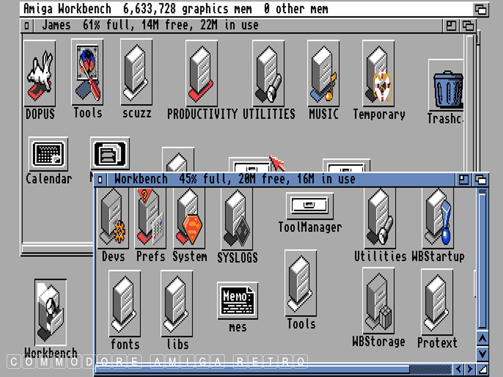503x377 pixels.
Task: Open the Memo mes file icon
Action: 237,301
